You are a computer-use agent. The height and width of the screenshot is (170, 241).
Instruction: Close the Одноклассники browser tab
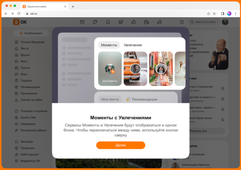(65, 6)
